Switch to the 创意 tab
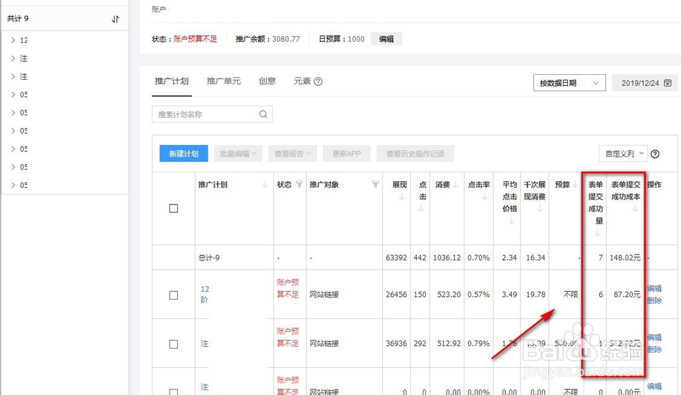Screen dimensions: 681x395 pos(267,81)
